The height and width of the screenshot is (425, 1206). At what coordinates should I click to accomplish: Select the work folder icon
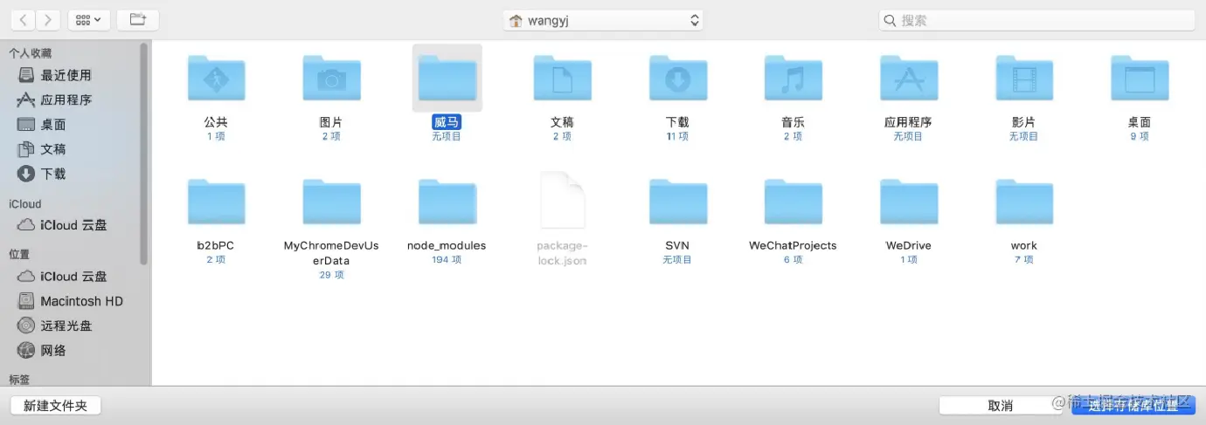[x=1023, y=202]
